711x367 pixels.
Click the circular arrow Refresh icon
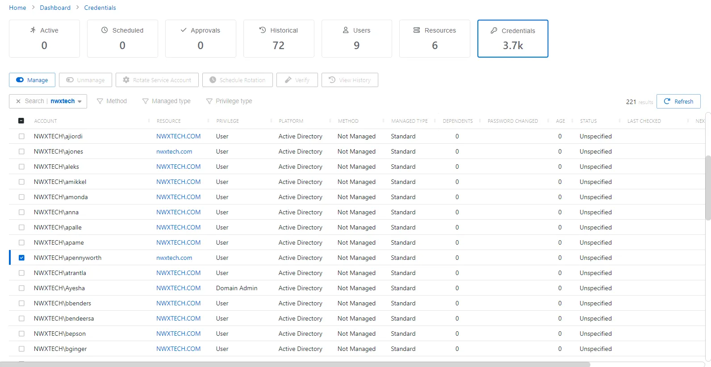tap(667, 101)
